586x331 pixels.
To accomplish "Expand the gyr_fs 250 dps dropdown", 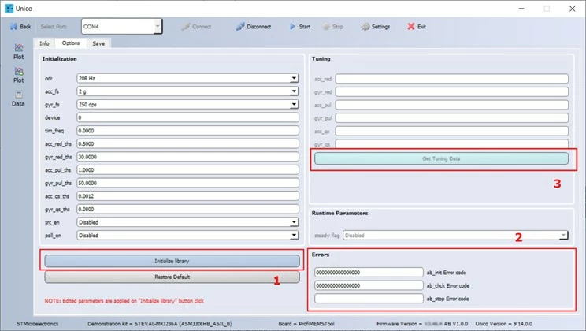I will 294,104.
